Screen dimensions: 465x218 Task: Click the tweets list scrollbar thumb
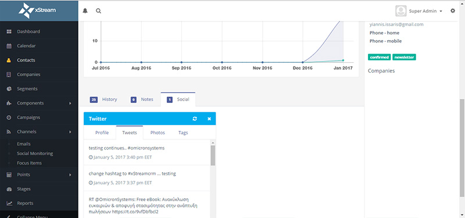[x=213, y=155]
